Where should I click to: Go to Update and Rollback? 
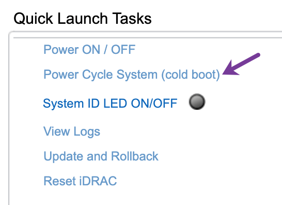(101, 156)
